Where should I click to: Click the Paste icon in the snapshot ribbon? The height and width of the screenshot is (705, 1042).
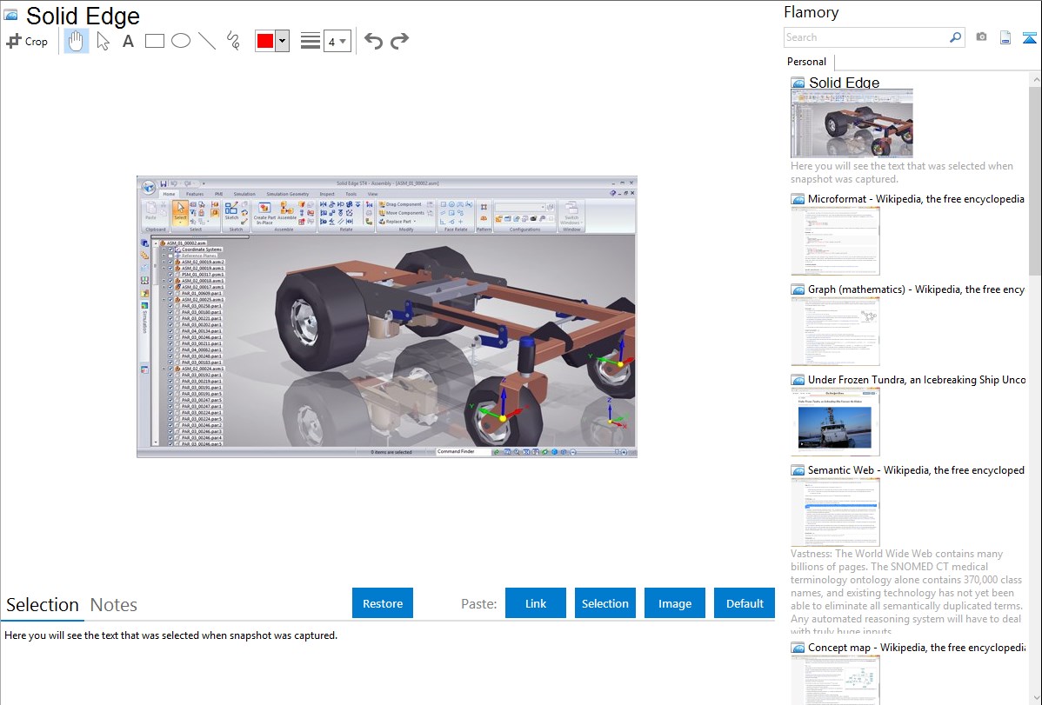[150, 211]
